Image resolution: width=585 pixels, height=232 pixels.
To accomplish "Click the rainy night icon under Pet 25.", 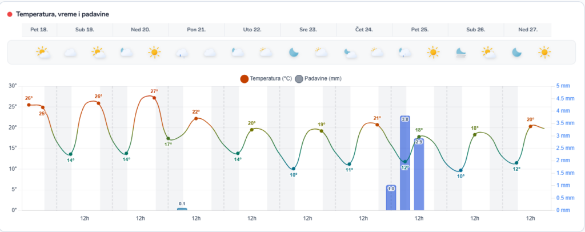I will (405, 53).
